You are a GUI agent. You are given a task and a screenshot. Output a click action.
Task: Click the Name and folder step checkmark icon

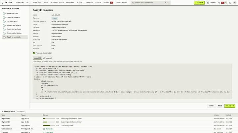pos(4,13)
